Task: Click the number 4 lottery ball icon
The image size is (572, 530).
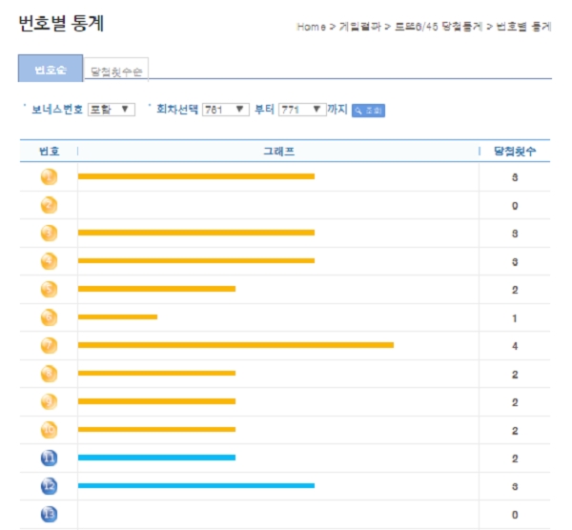Action: click(x=49, y=261)
